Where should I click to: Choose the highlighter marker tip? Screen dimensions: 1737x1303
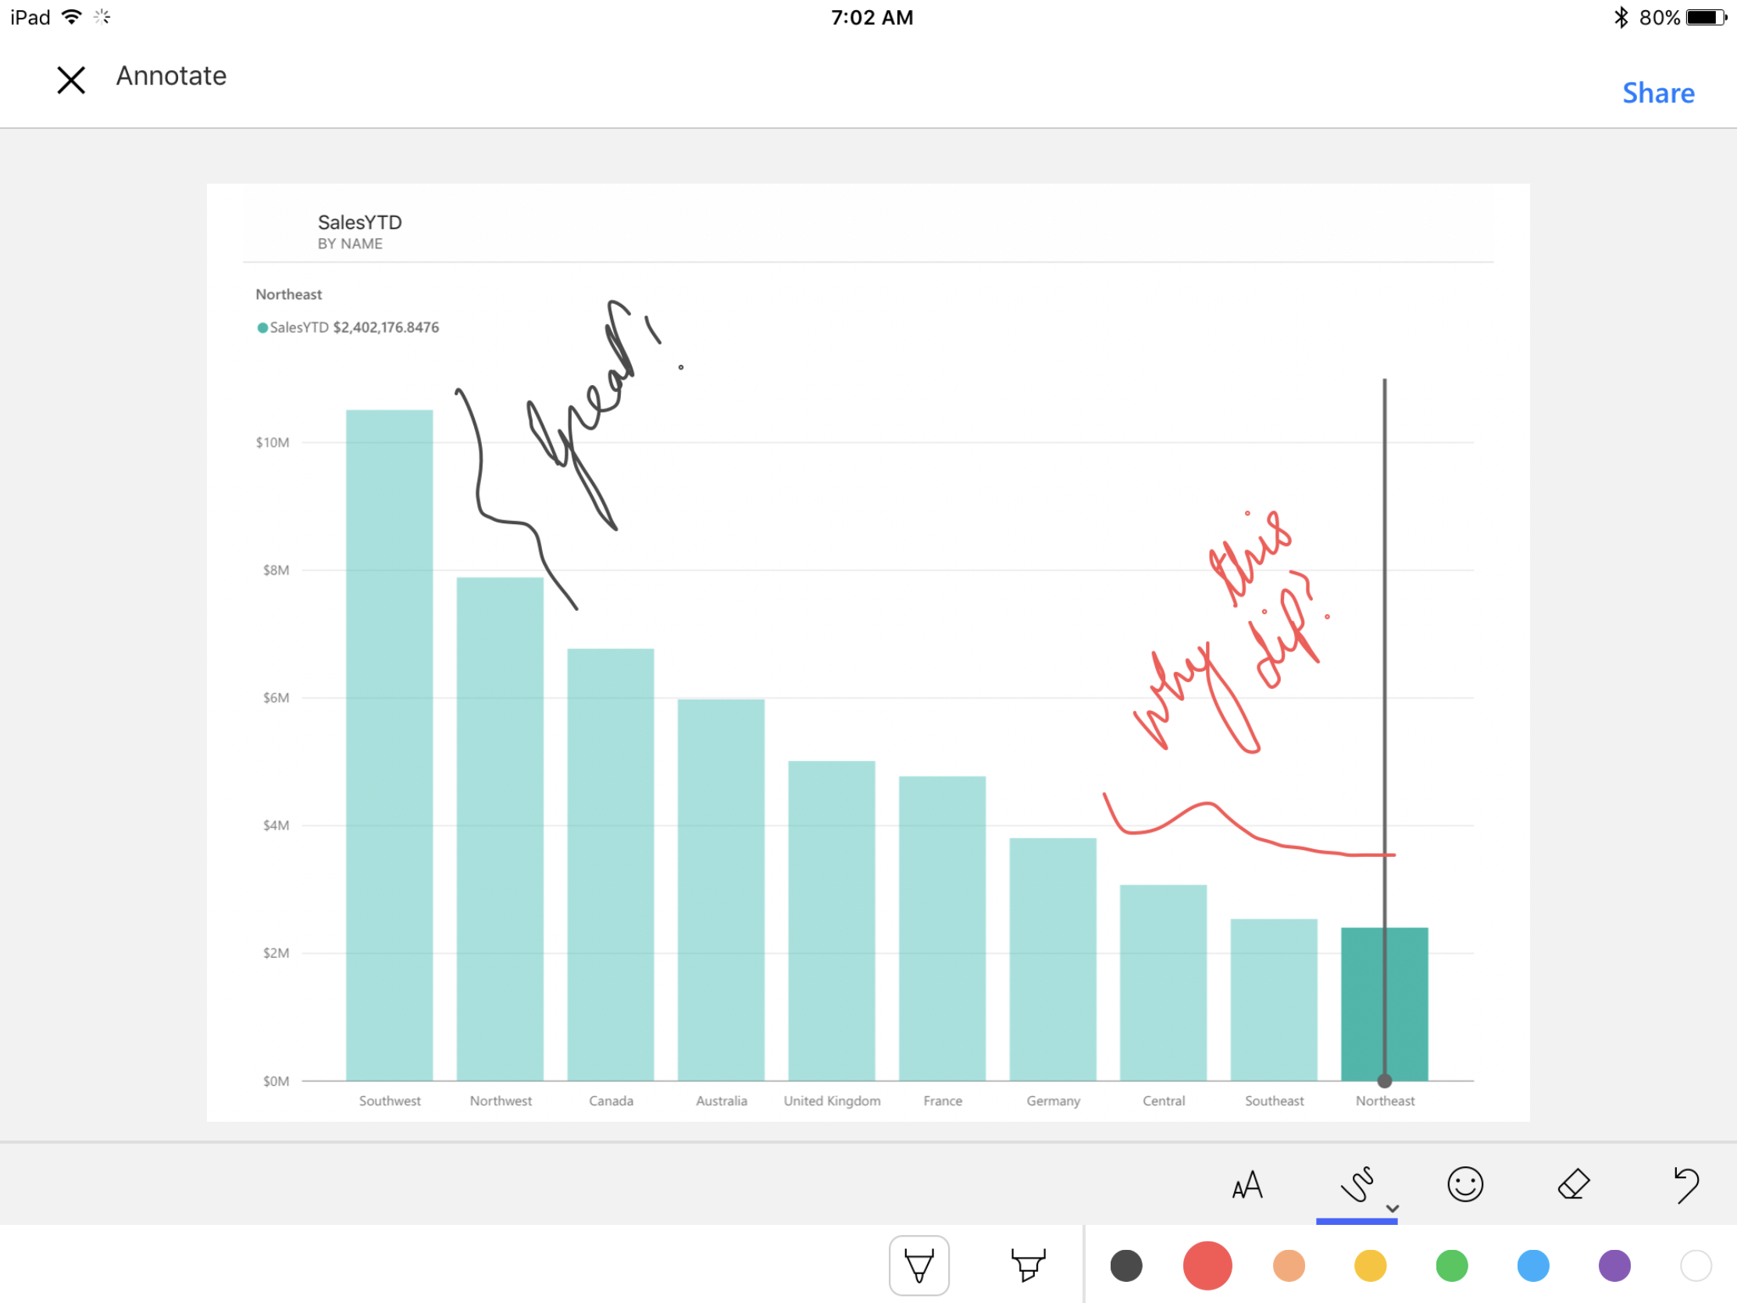[1027, 1265]
